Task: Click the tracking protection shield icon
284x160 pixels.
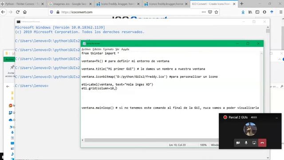Action: 51,12
